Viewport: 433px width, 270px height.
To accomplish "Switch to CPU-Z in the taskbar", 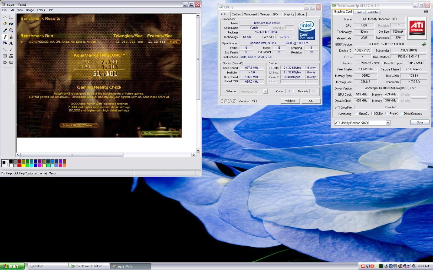I will [48, 266].
